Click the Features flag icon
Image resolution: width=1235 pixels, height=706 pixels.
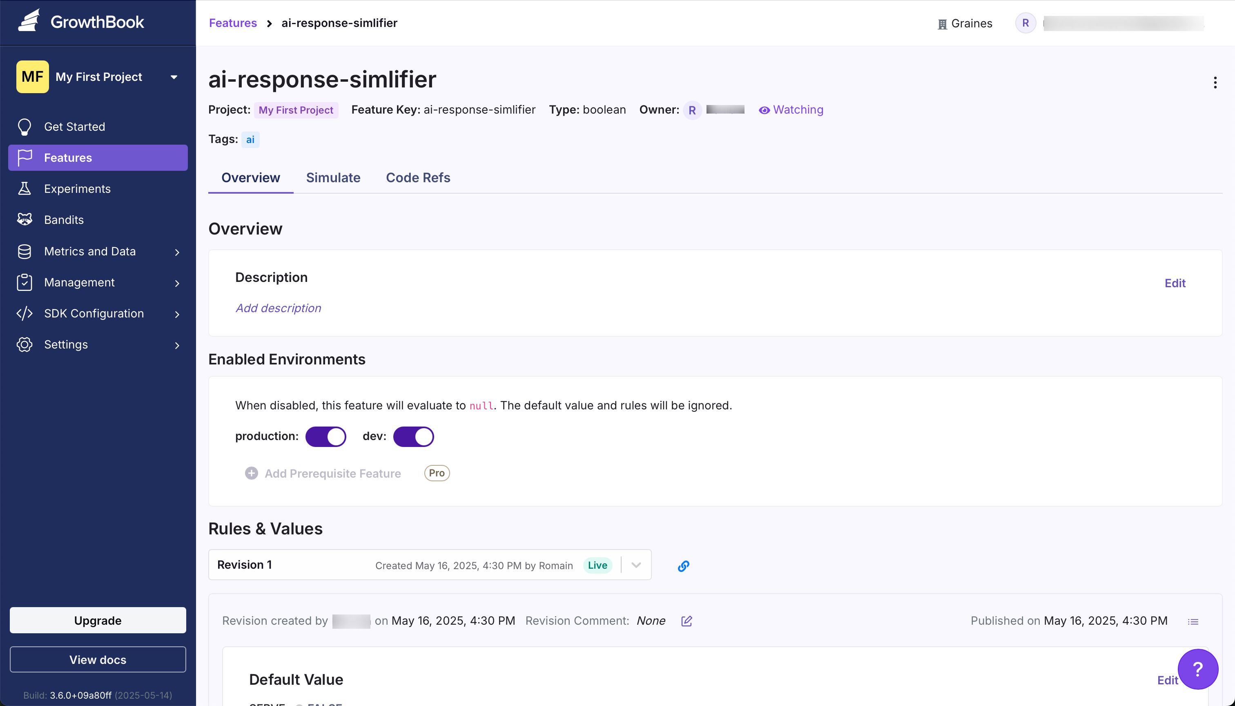coord(24,158)
